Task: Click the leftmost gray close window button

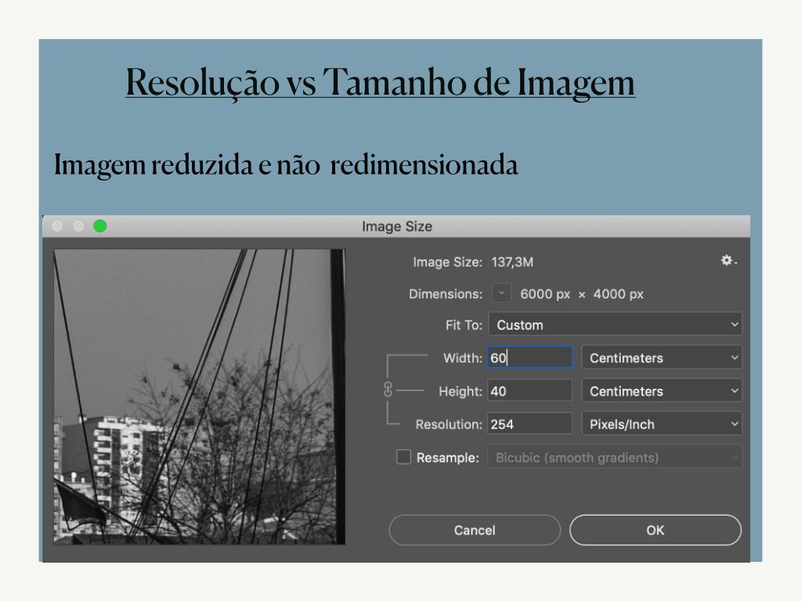Action: (57, 226)
